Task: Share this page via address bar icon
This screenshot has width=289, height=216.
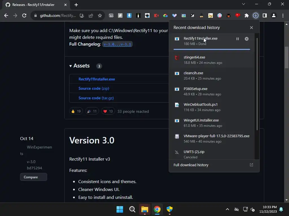Action: (91, 16)
